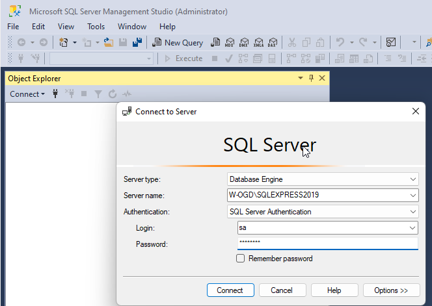Pin the Object Explorer panel
This screenshot has height=306, width=432.
pyautogui.click(x=311, y=79)
